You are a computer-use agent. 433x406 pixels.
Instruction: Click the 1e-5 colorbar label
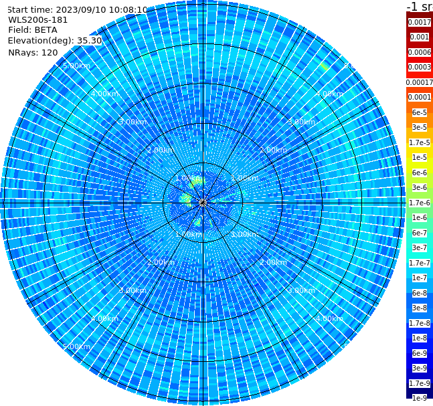pos(420,157)
